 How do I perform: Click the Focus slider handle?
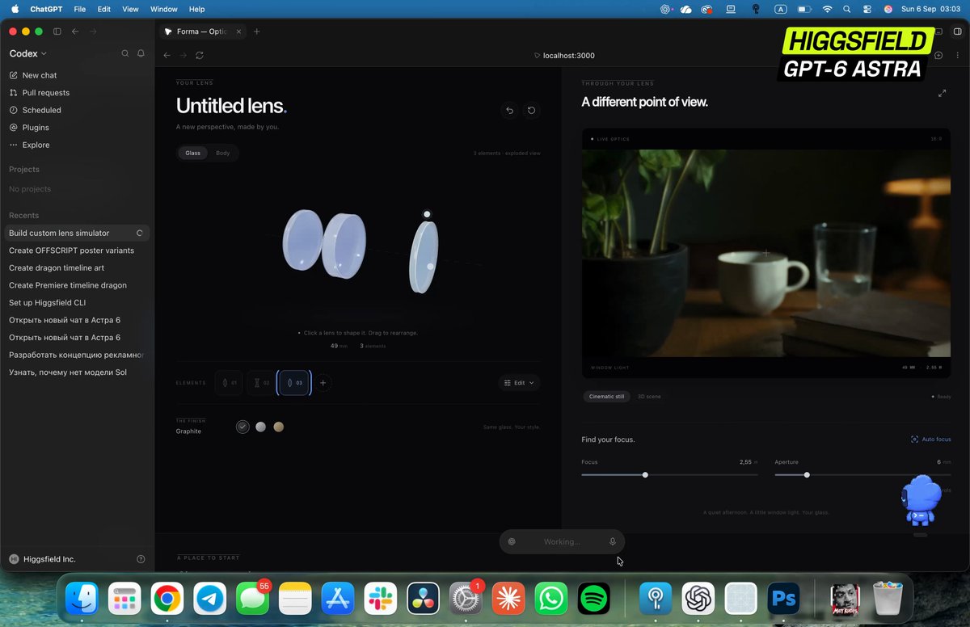click(645, 475)
